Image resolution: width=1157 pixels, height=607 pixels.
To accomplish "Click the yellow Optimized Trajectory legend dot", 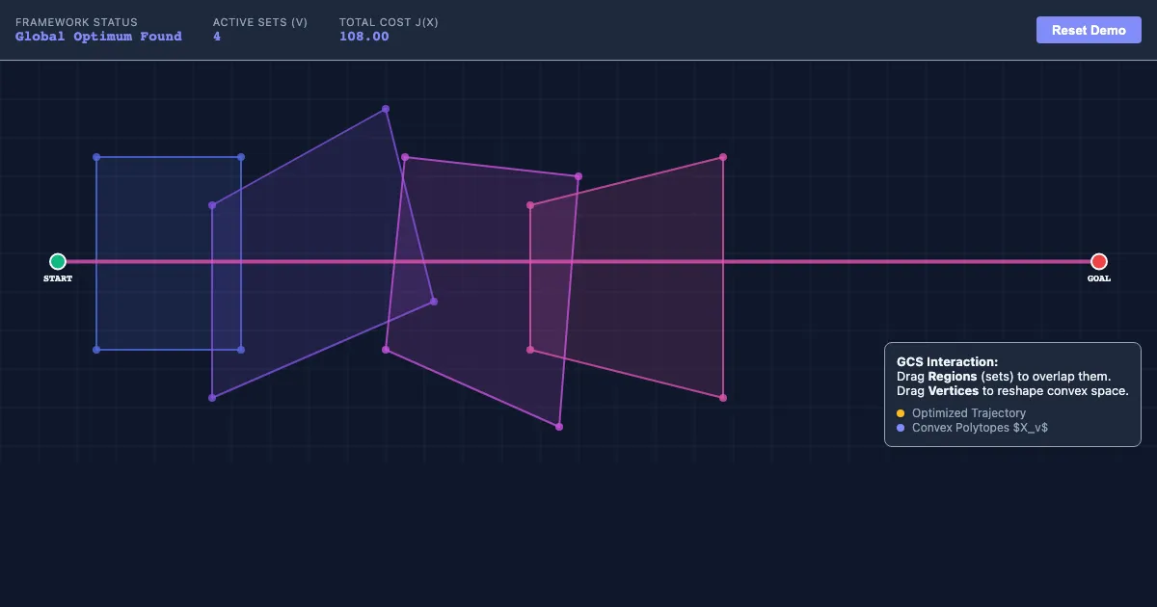I will [901, 413].
